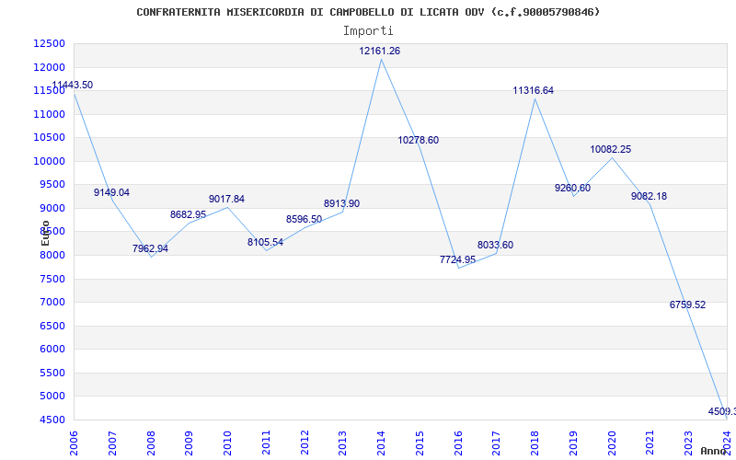Select the 11443.50 data label

[73, 85]
